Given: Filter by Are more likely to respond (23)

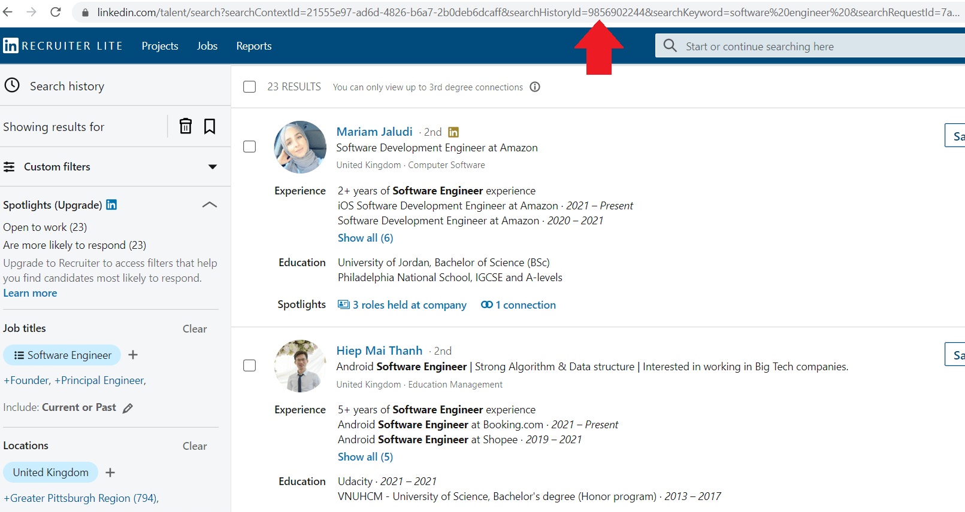Looking at the screenshot, I should [x=74, y=245].
